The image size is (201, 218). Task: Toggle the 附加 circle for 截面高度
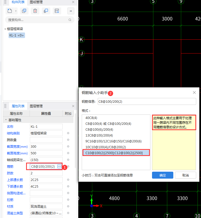(68, 153)
